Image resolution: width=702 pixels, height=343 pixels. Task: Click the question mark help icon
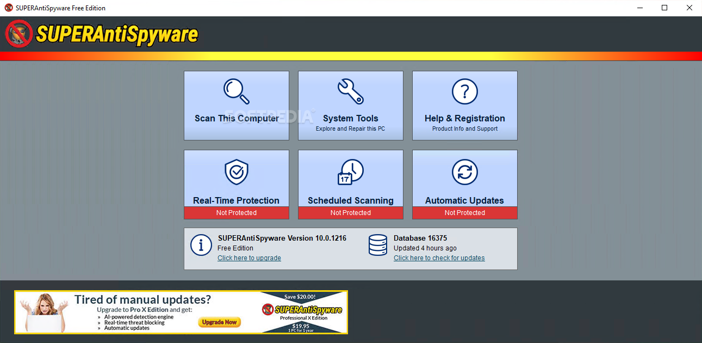click(x=465, y=91)
